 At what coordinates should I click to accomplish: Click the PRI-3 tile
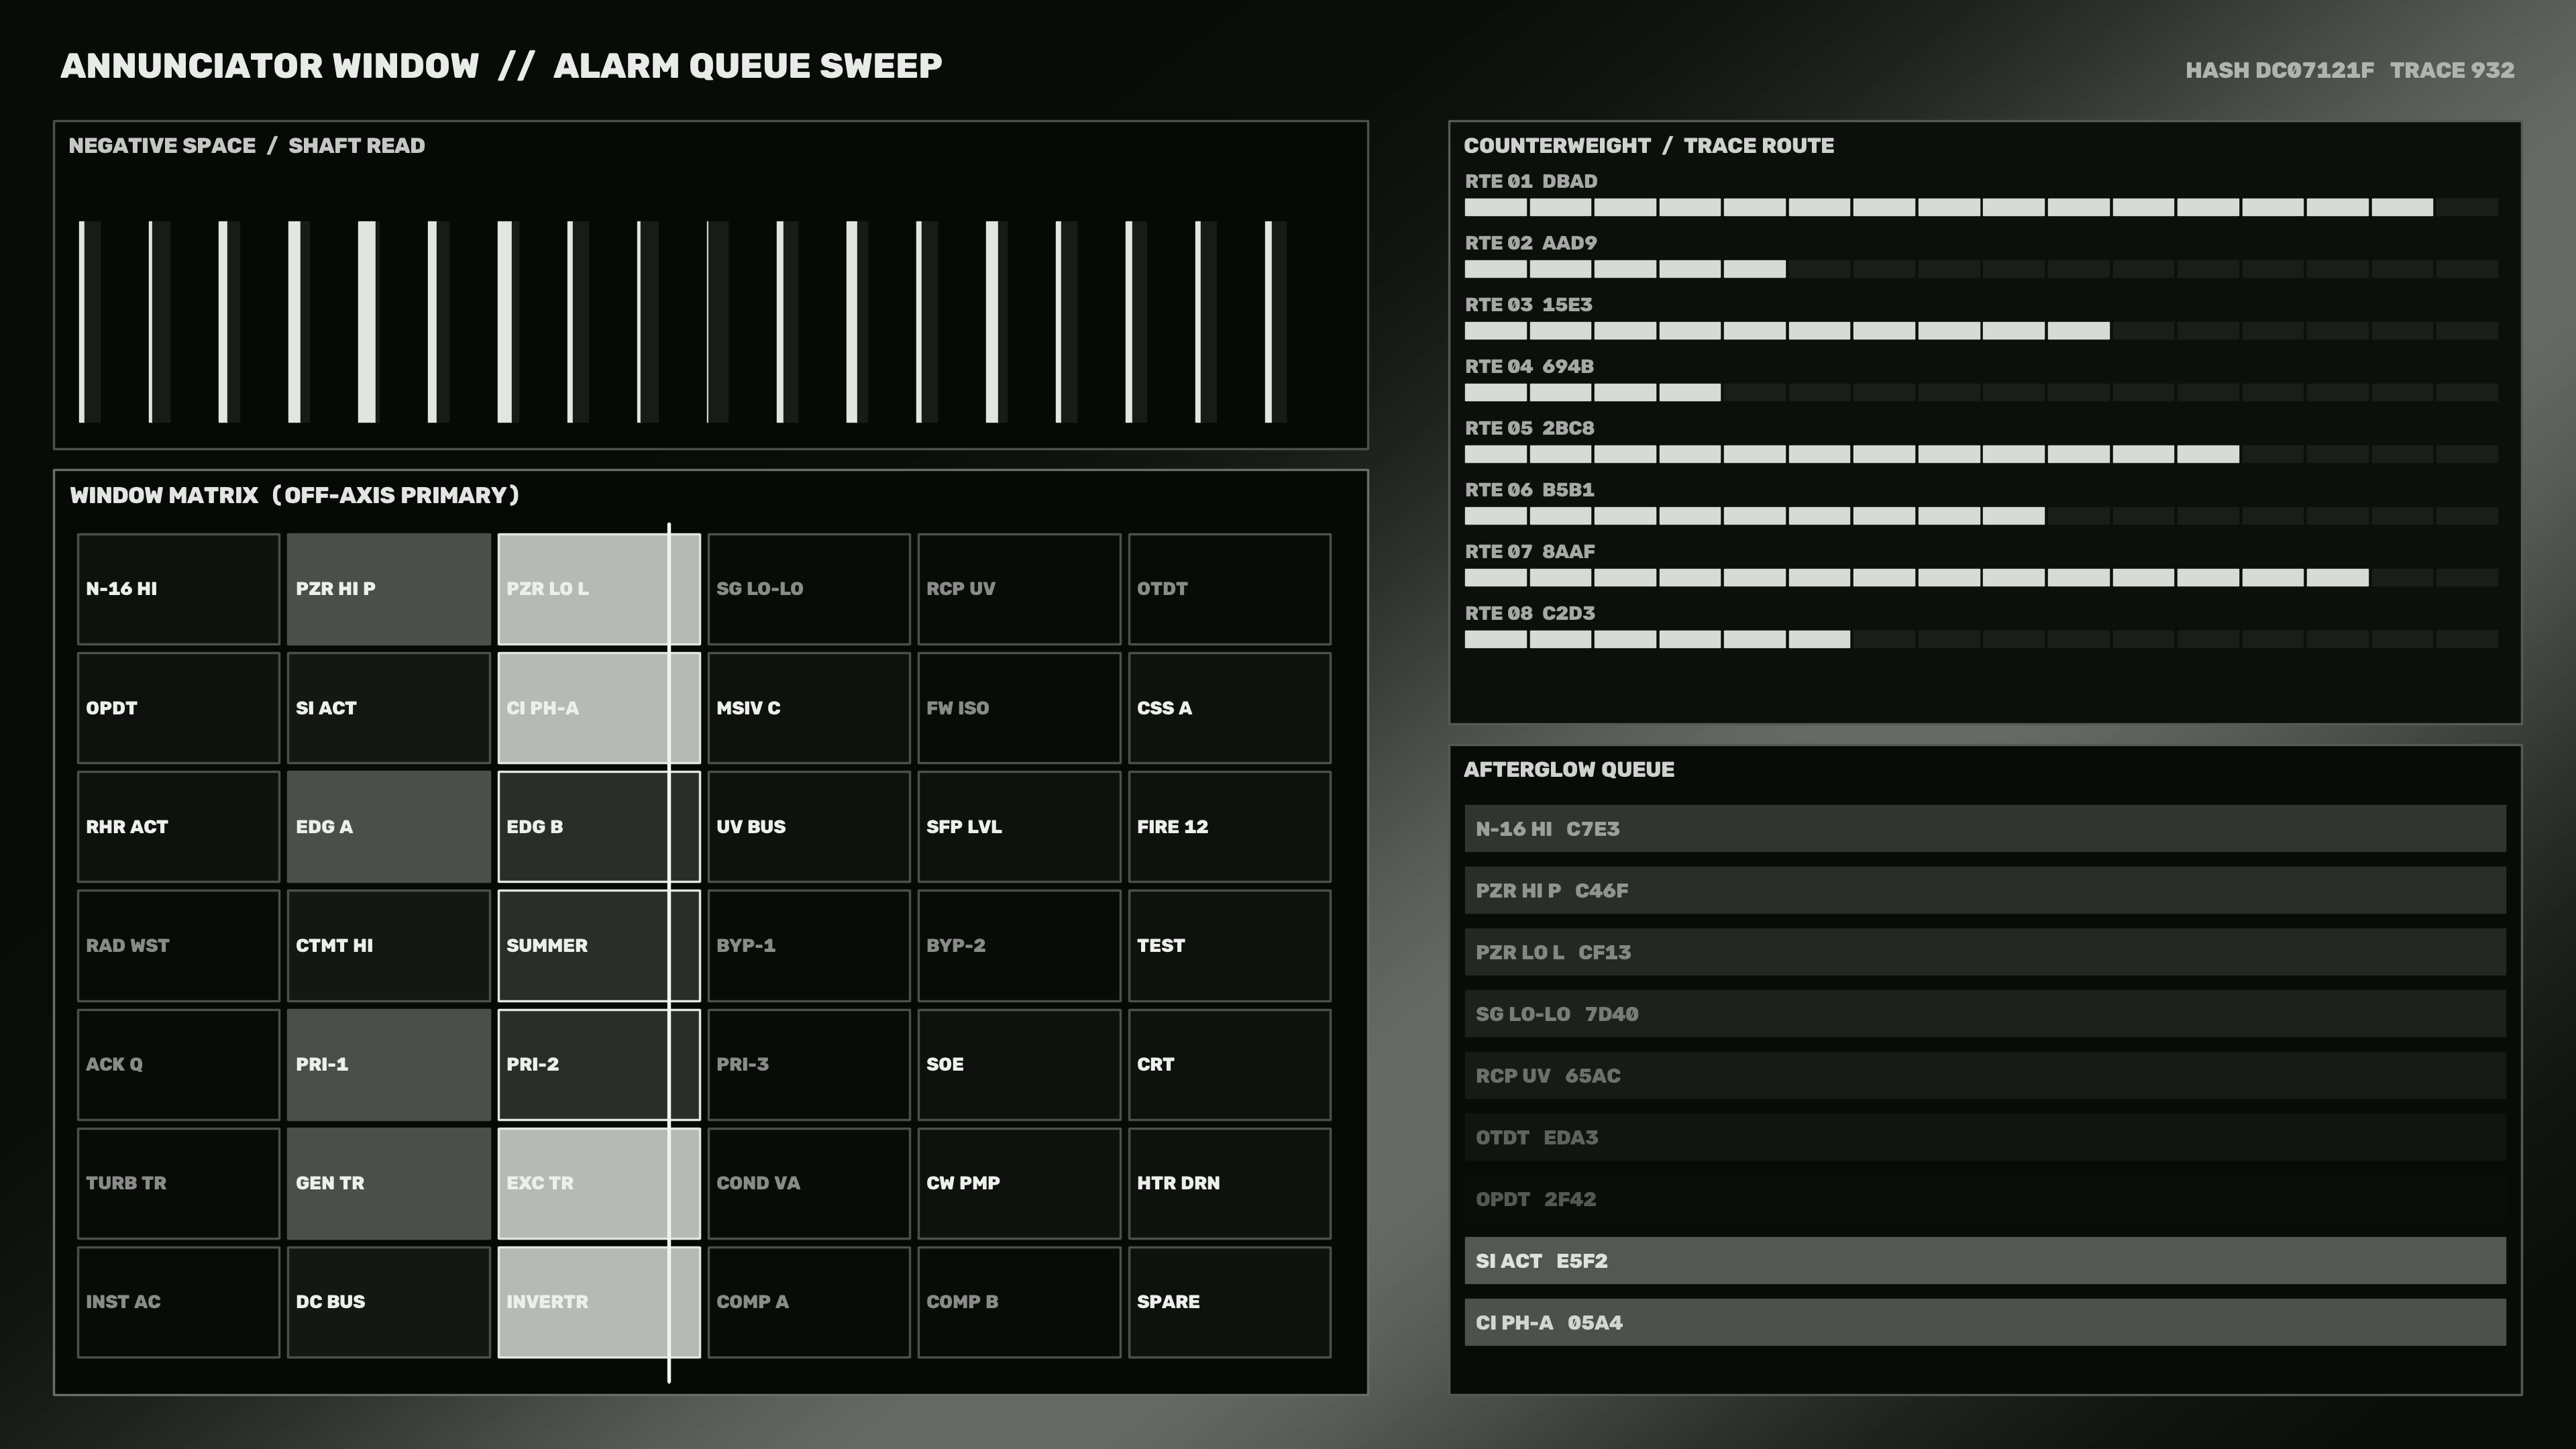809,1065
